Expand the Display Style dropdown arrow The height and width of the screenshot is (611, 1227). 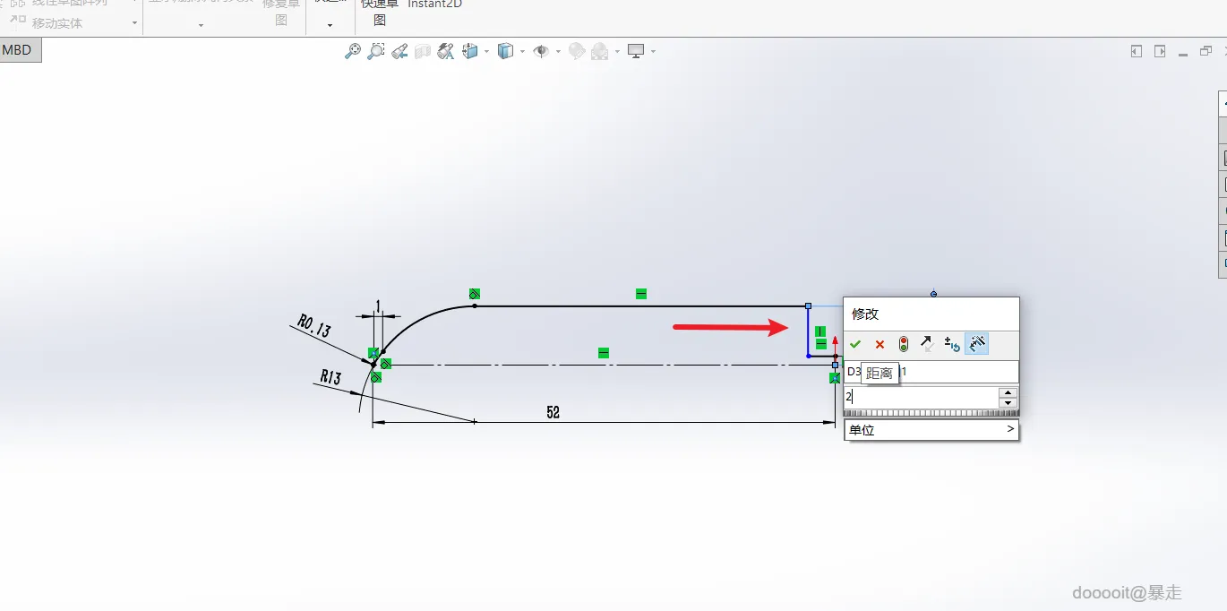click(522, 52)
